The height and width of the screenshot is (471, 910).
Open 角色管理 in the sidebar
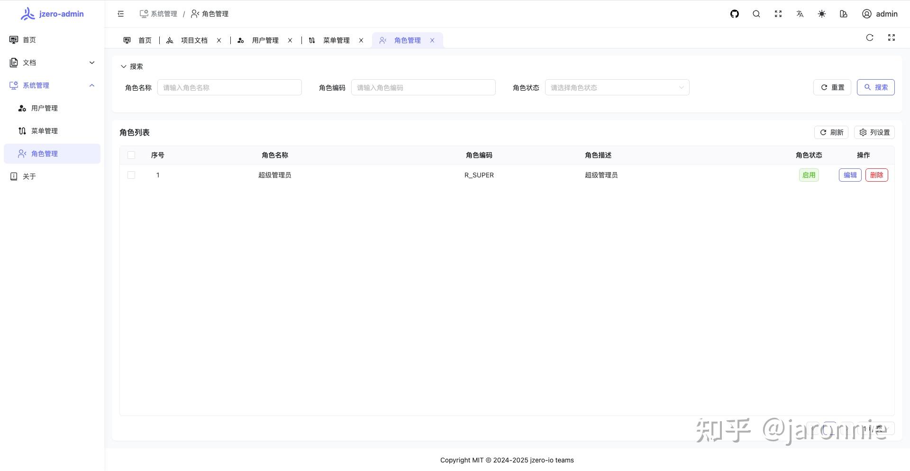(x=52, y=154)
